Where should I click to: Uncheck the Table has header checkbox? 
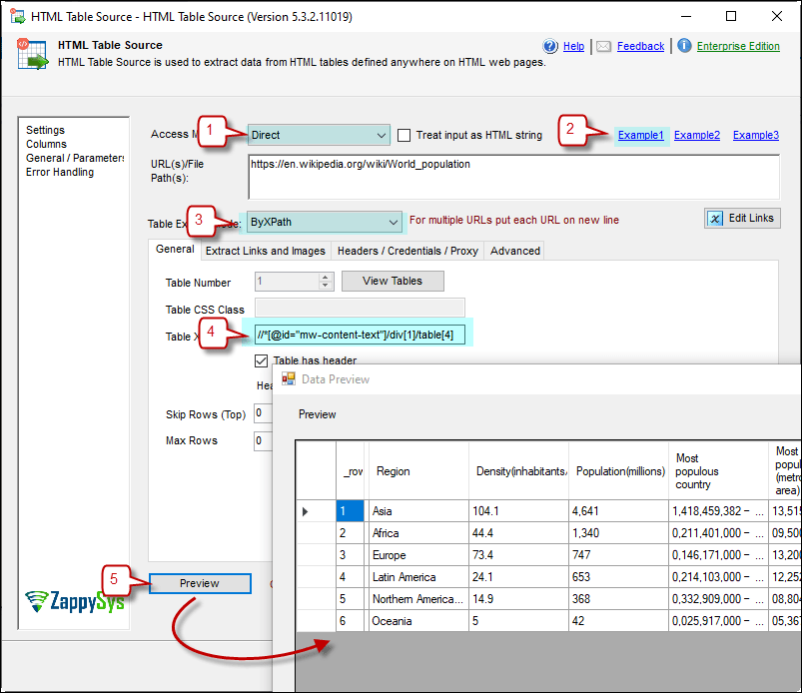click(261, 360)
